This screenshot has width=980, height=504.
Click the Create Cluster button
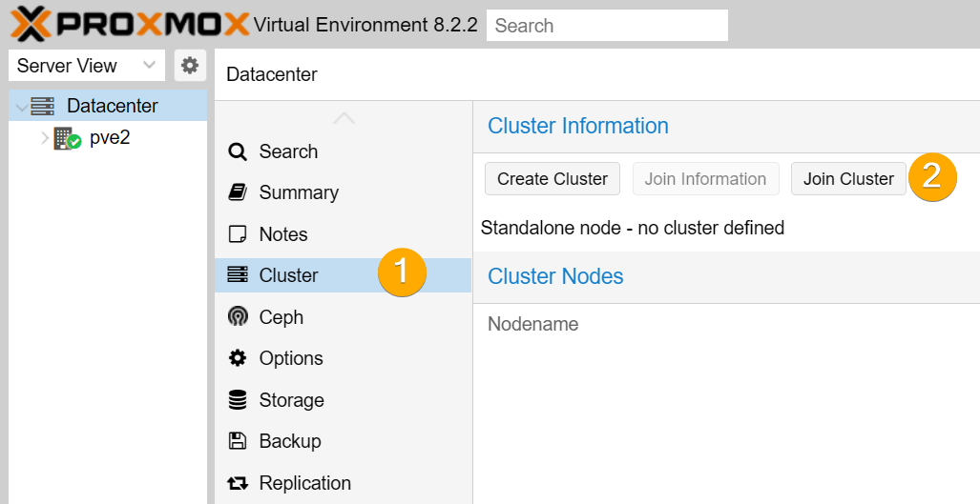553,179
